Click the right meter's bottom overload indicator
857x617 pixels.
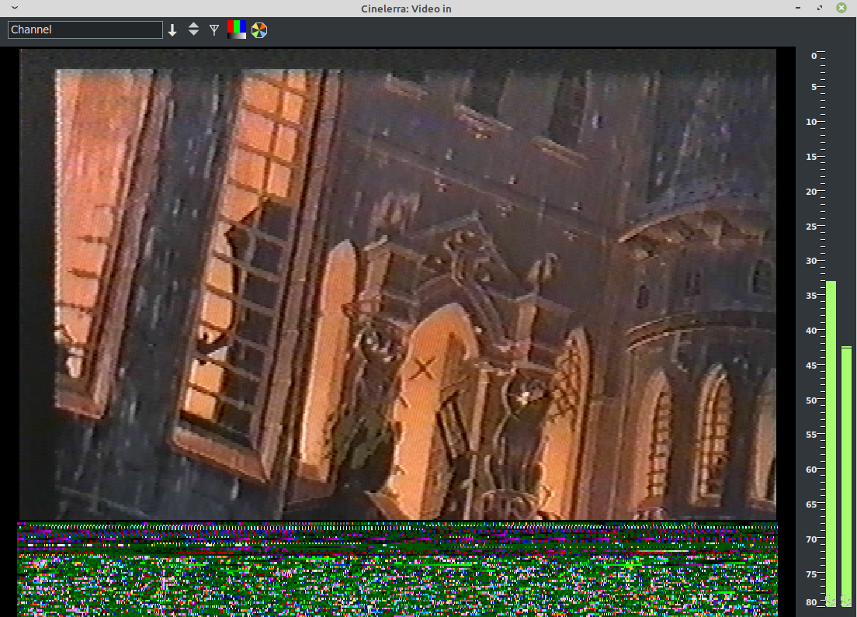(x=846, y=601)
